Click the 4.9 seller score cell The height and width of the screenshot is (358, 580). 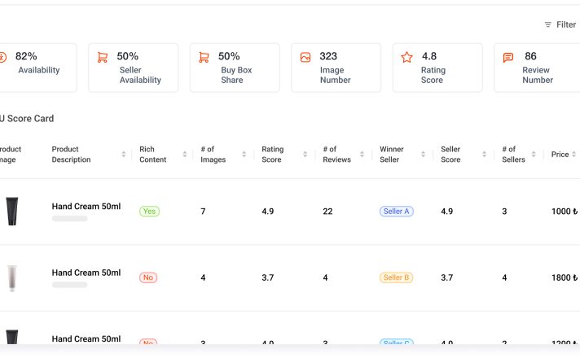(x=447, y=212)
